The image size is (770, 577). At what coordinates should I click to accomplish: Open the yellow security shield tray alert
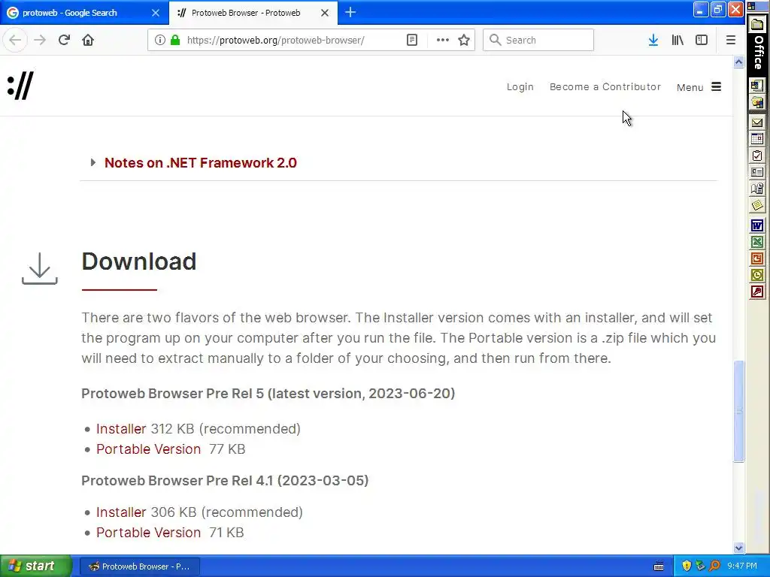[687, 566]
